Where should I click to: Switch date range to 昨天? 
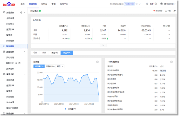[44, 53]
